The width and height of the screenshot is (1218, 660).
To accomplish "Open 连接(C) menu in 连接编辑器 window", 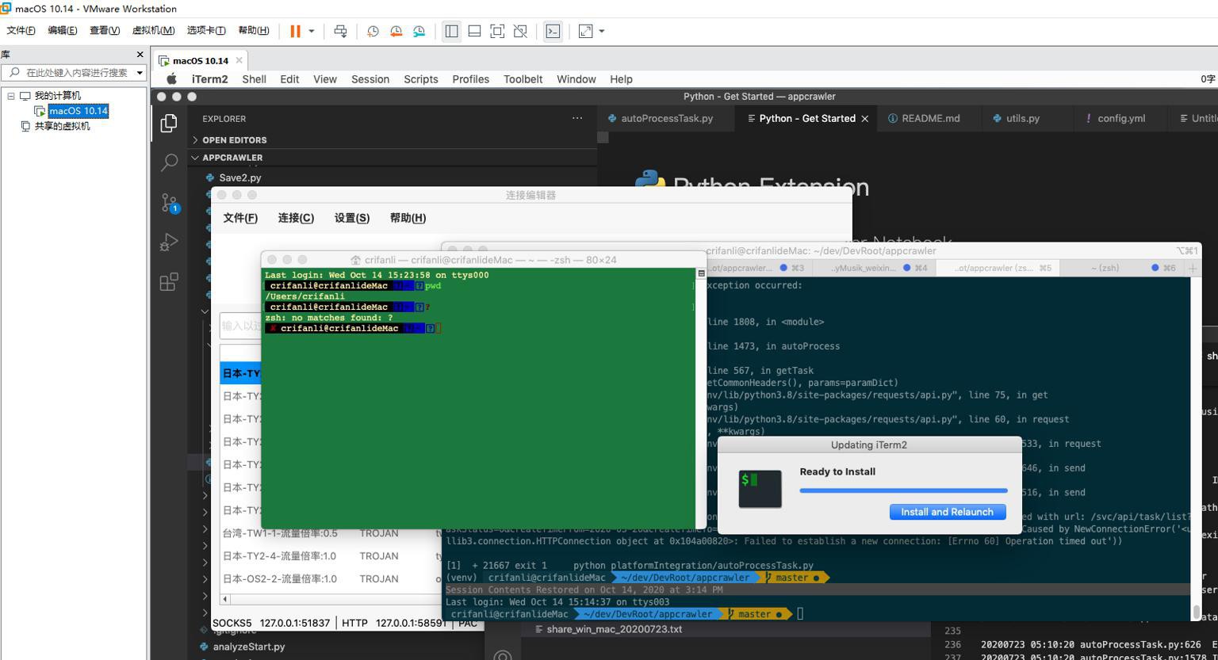I will (x=296, y=218).
